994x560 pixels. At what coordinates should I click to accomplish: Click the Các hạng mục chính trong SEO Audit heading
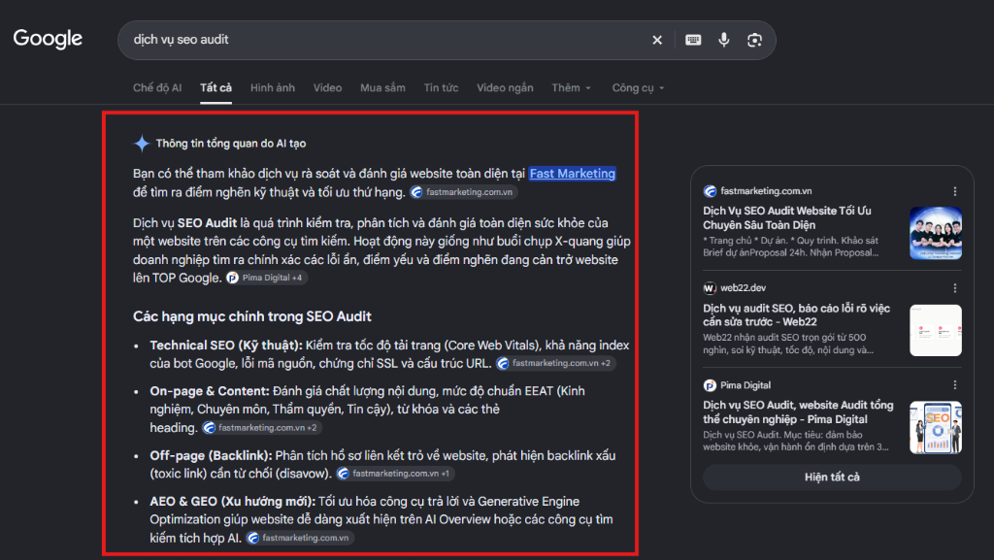252,316
